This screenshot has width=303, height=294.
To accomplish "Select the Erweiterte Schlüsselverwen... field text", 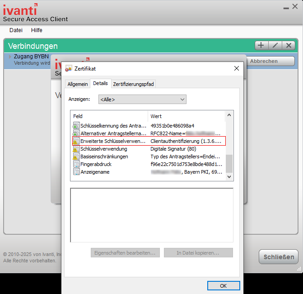I will click(113, 141).
